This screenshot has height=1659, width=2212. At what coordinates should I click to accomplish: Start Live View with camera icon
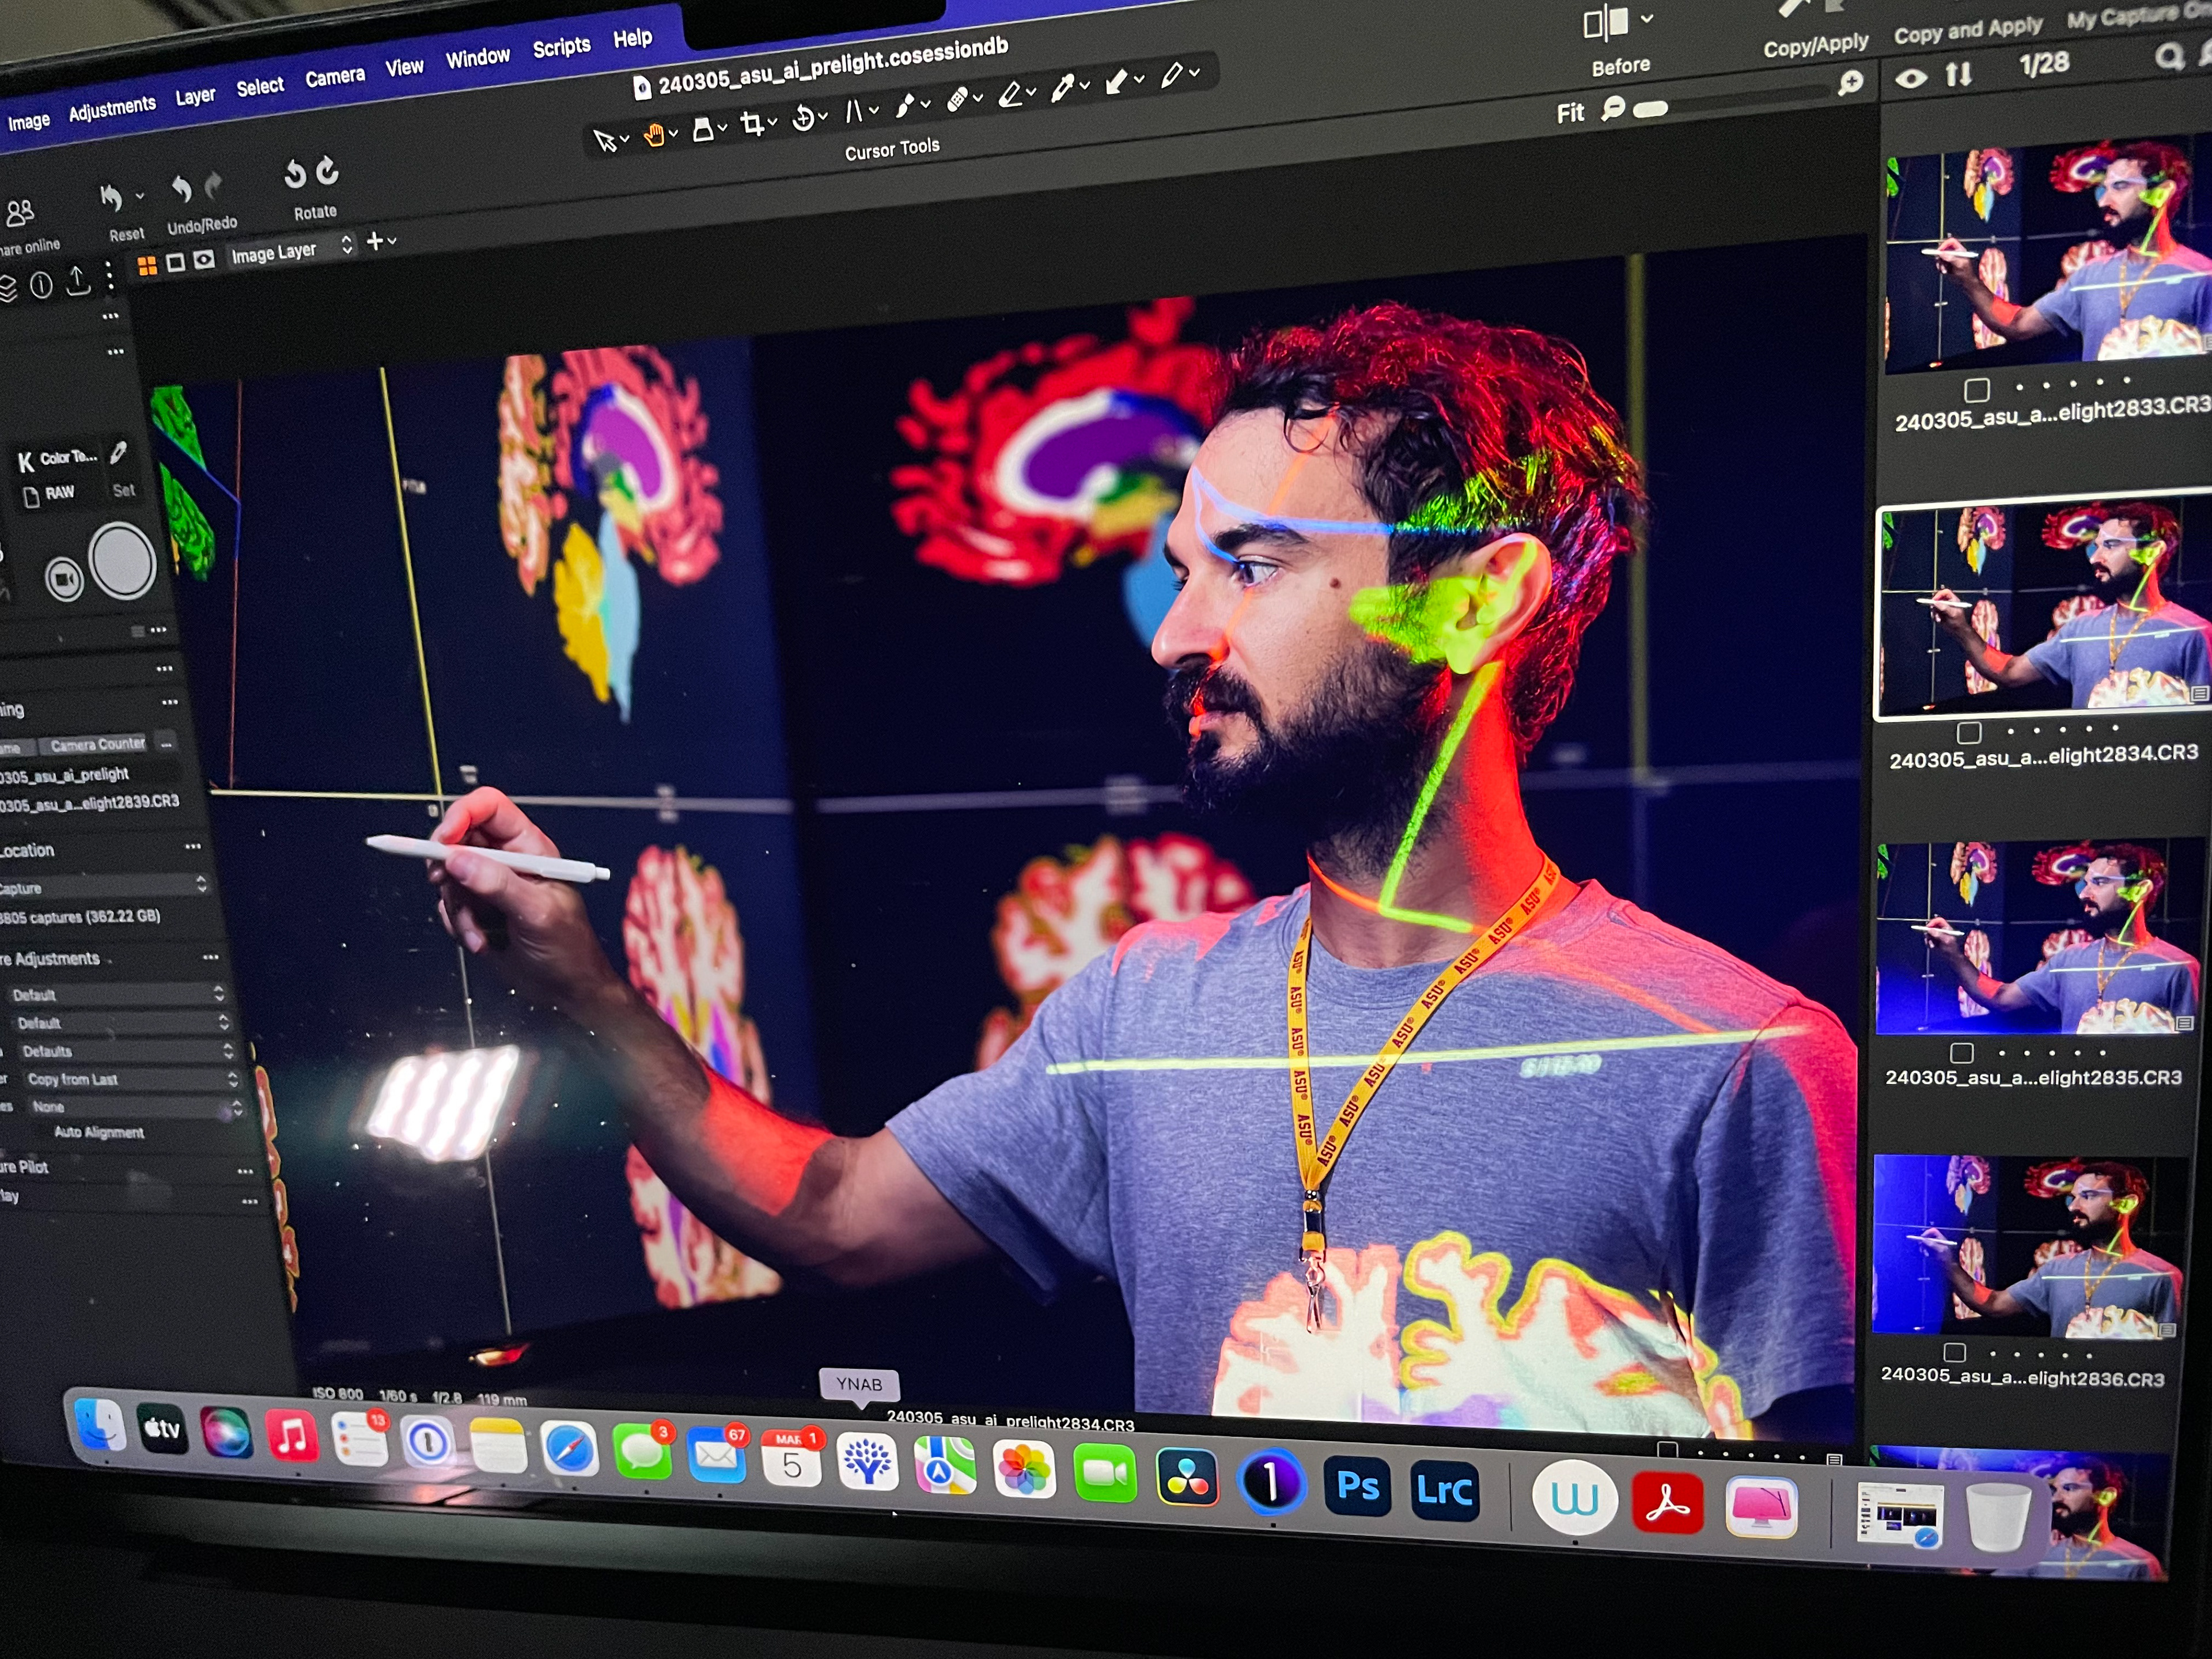click(64, 579)
